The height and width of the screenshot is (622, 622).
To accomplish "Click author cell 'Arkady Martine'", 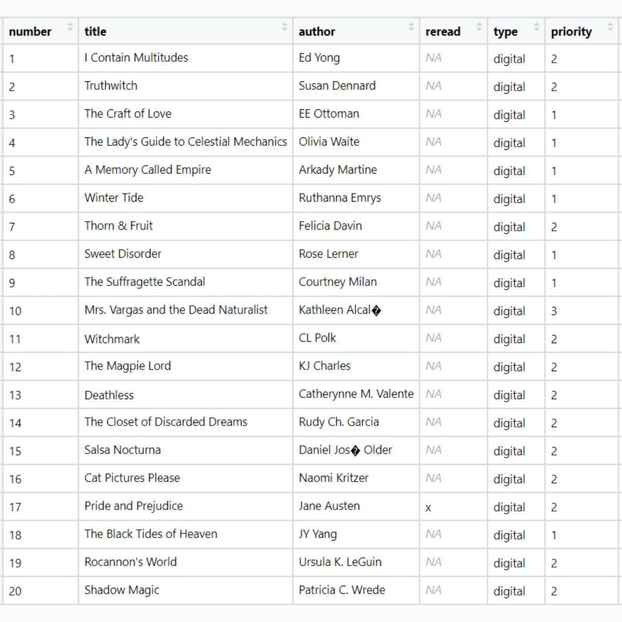I will [337, 170].
